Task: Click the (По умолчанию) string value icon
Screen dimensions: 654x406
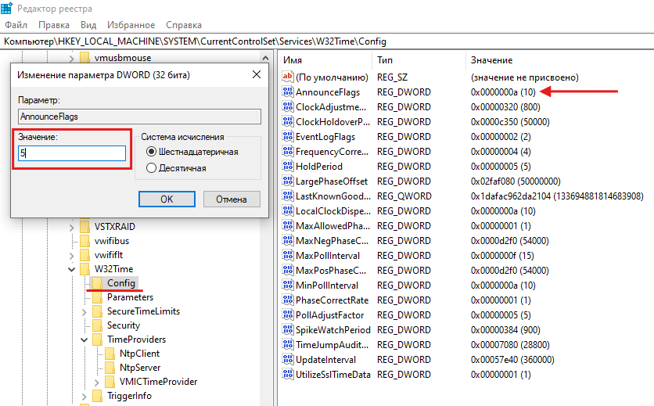Action: tap(287, 77)
